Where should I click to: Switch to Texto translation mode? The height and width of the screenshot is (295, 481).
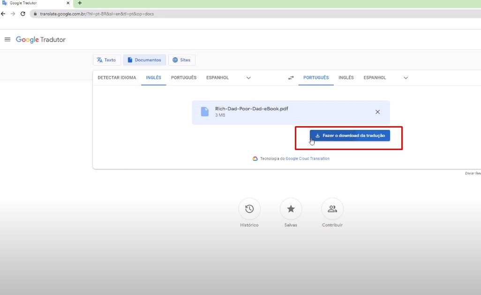coord(107,60)
